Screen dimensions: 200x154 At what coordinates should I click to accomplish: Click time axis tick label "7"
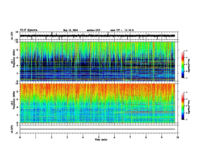click(x=130, y=137)
